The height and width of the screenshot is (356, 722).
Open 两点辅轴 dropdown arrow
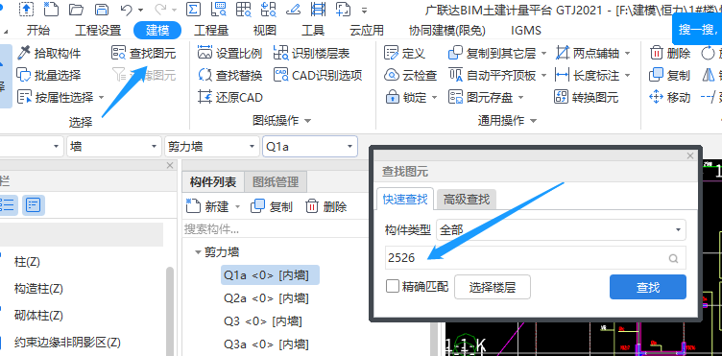point(627,54)
